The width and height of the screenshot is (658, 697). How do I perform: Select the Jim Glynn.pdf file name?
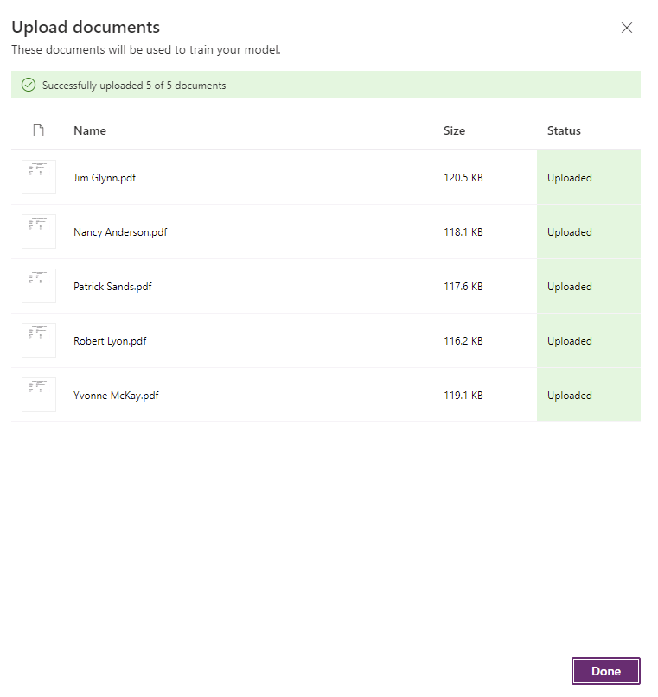[x=105, y=178]
